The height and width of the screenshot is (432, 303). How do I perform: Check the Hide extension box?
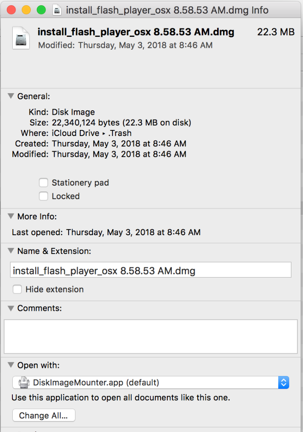17,289
